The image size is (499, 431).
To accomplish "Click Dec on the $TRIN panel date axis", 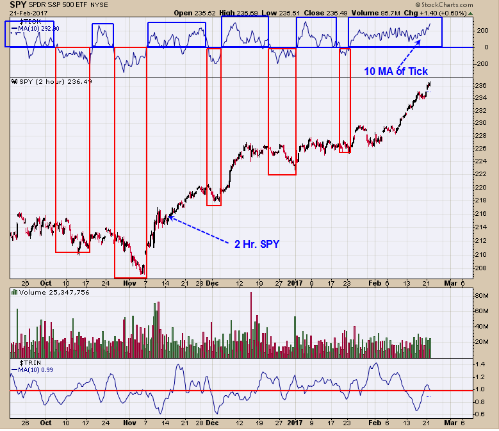I will [x=212, y=423].
